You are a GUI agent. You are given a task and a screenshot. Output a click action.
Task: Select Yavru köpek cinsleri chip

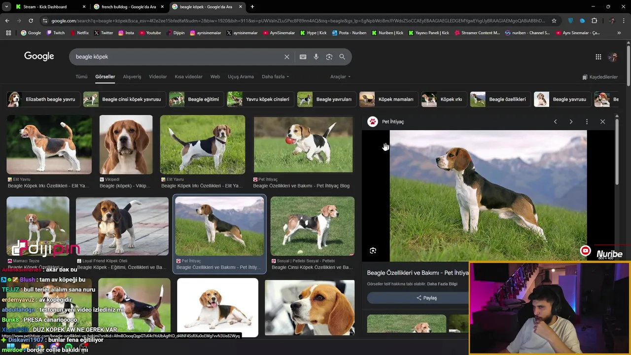pos(259,99)
